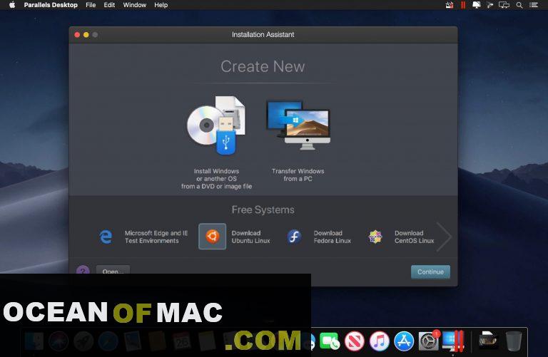Open the News app in Dock
548x357 pixels.
[355, 341]
